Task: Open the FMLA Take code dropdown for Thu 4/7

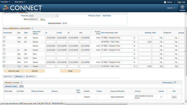Action: pos(118,42)
